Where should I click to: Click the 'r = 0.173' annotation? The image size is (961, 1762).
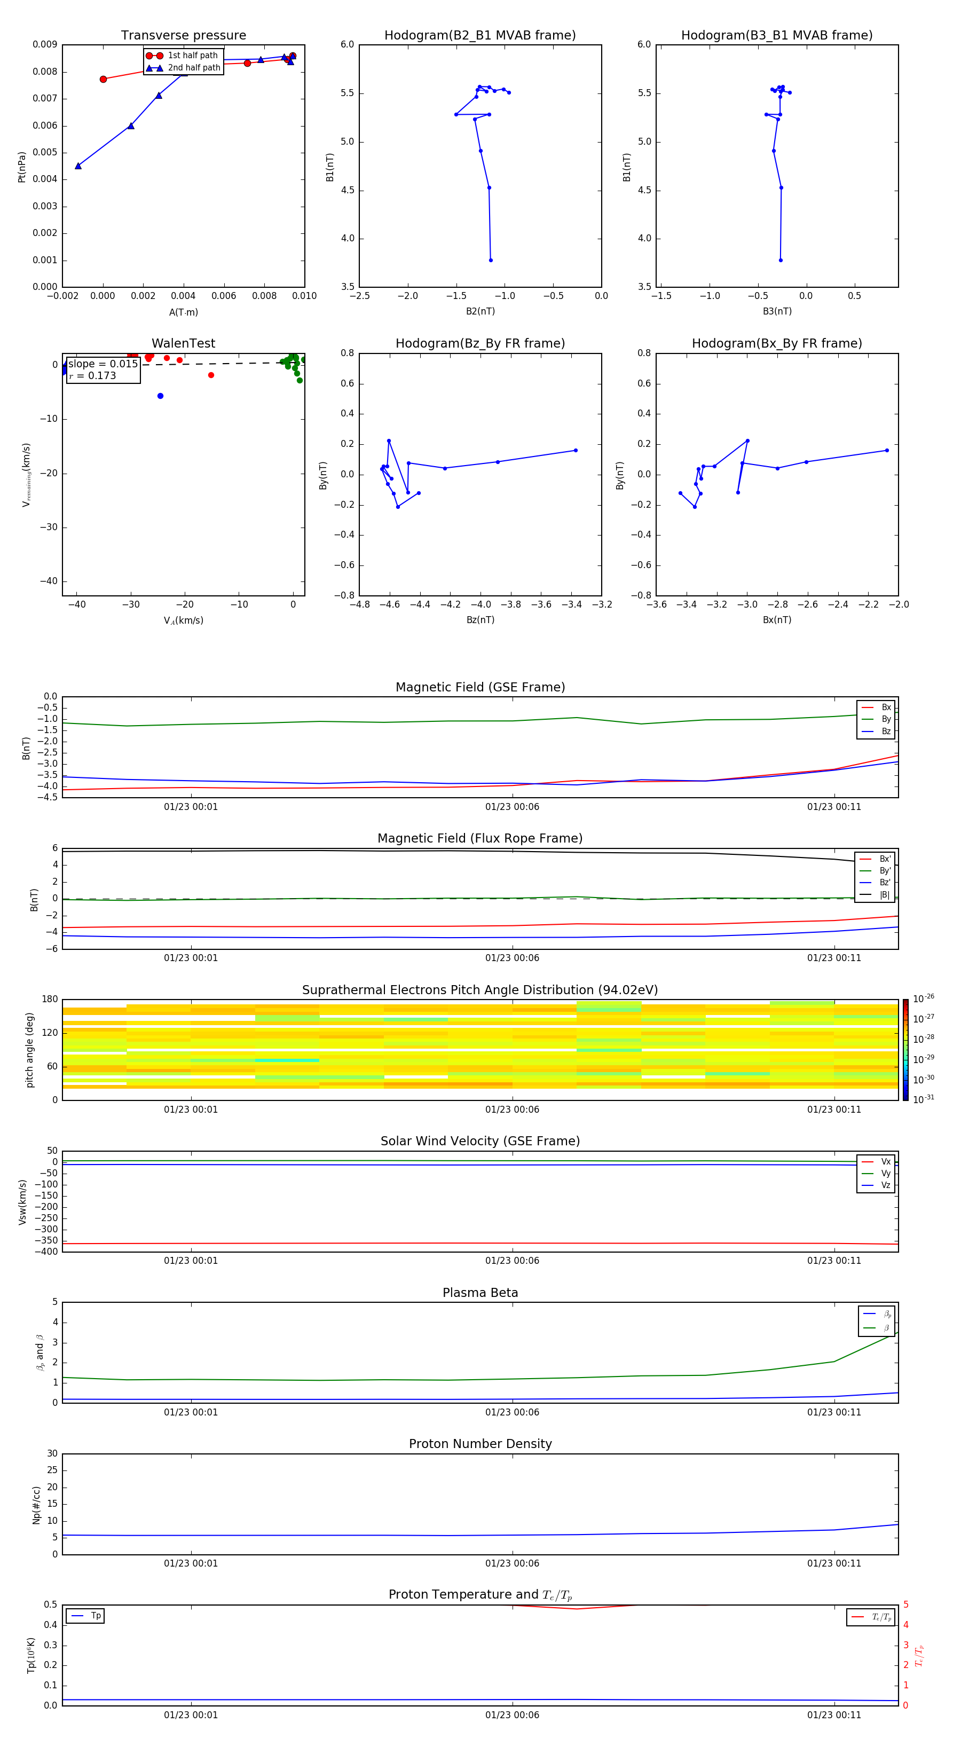[x=92, y=375]
